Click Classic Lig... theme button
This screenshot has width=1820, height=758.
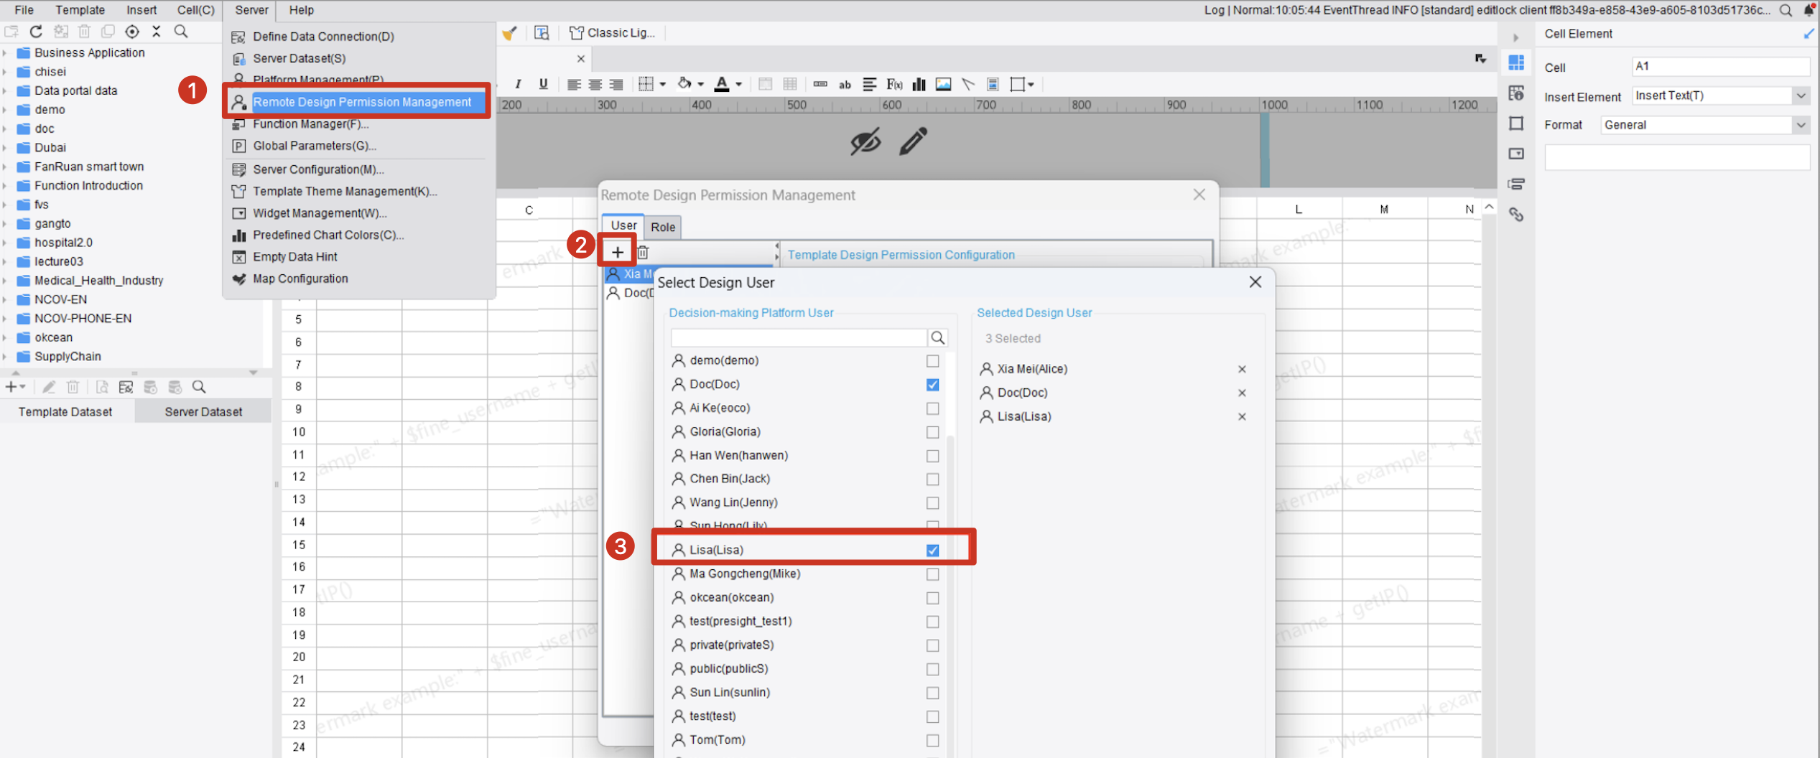(613, 33)
